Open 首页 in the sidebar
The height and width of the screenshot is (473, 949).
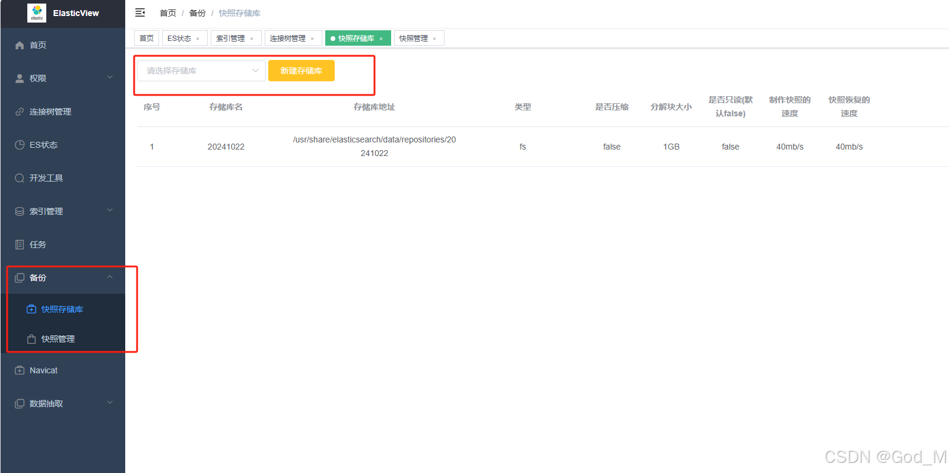pyautogui.click(x=63, y=45)
